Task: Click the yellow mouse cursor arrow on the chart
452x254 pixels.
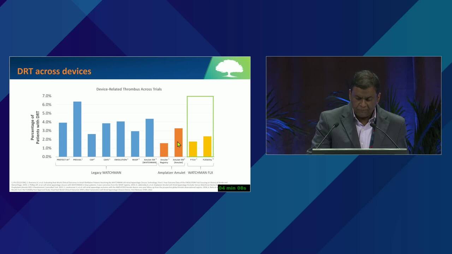Action: tap(179, 144)
